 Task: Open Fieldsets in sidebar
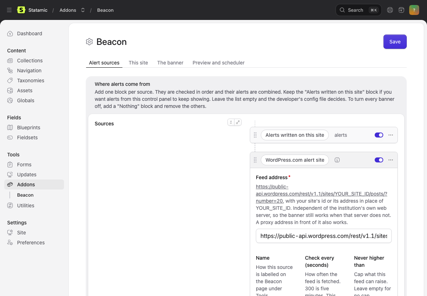(27, 137)
